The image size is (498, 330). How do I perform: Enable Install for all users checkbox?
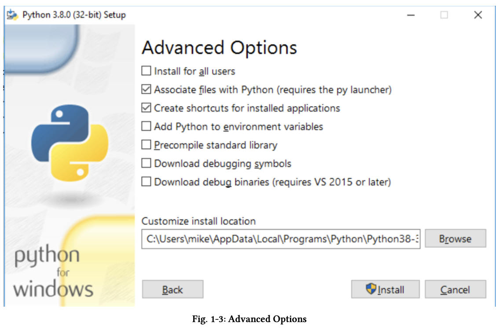[146, 71]
